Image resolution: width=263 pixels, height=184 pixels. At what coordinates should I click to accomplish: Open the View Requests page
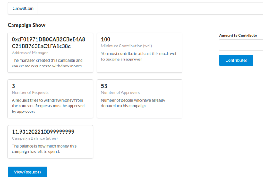[27, 172]
